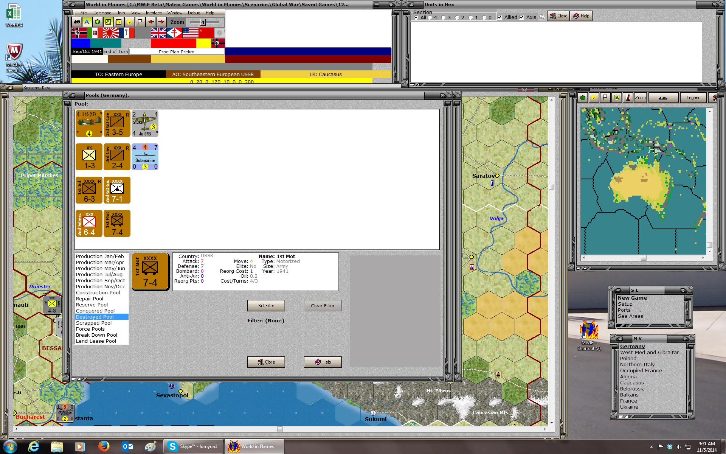Click the yellow sun weather icon in main toolbar
Image resolution: width=726 pixels, height=454 pixels.
coord(129,22)
